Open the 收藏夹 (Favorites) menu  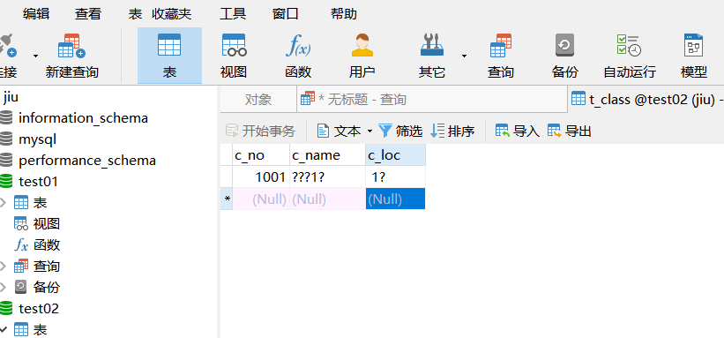(171, 14)
